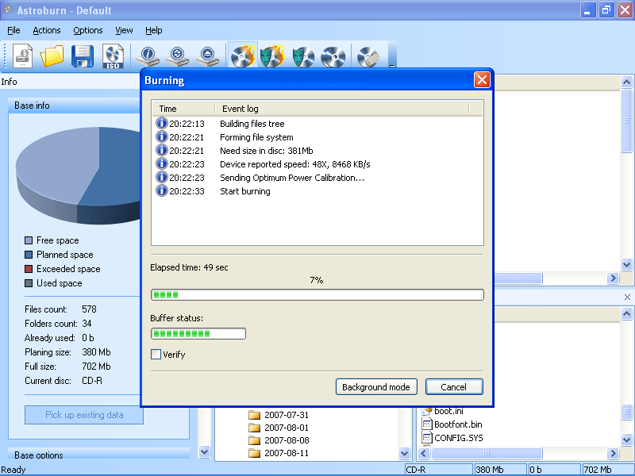Click the refresh disc toolbar icon
This screenshot has height=476, width=635.
(x=178, y=56)
